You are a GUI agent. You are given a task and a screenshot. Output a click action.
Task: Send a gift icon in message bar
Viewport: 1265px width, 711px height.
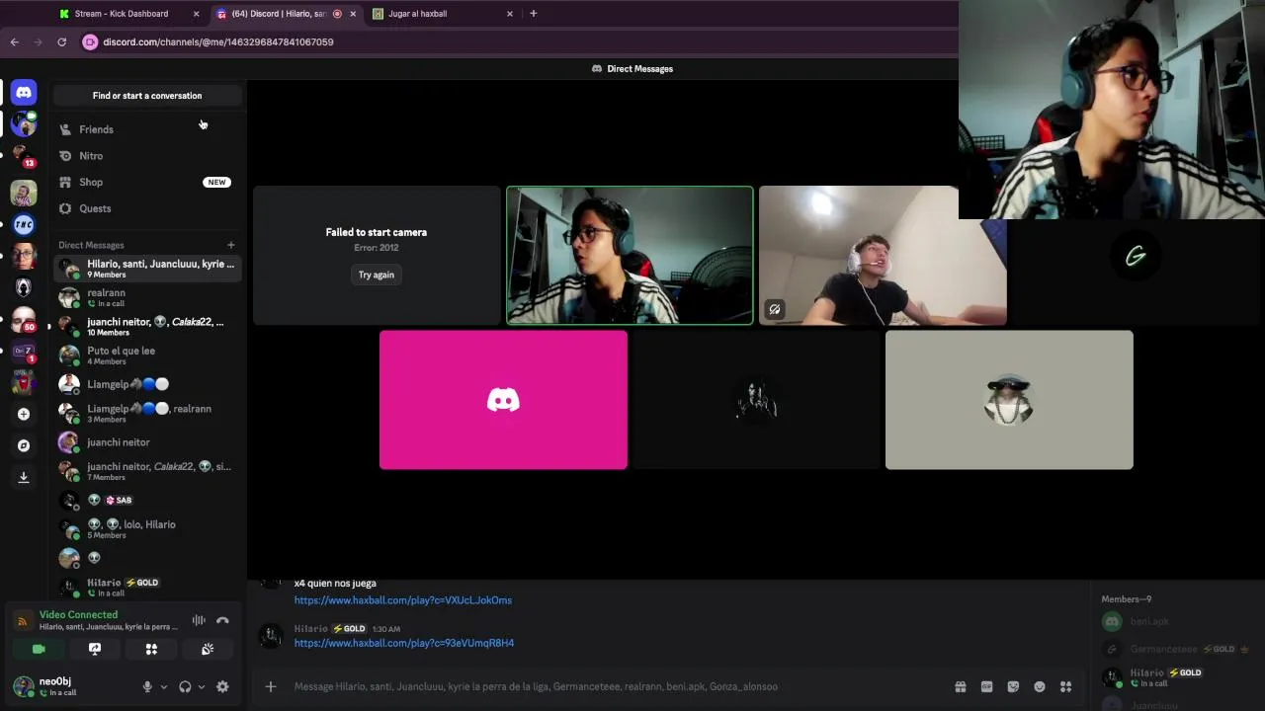960,686
